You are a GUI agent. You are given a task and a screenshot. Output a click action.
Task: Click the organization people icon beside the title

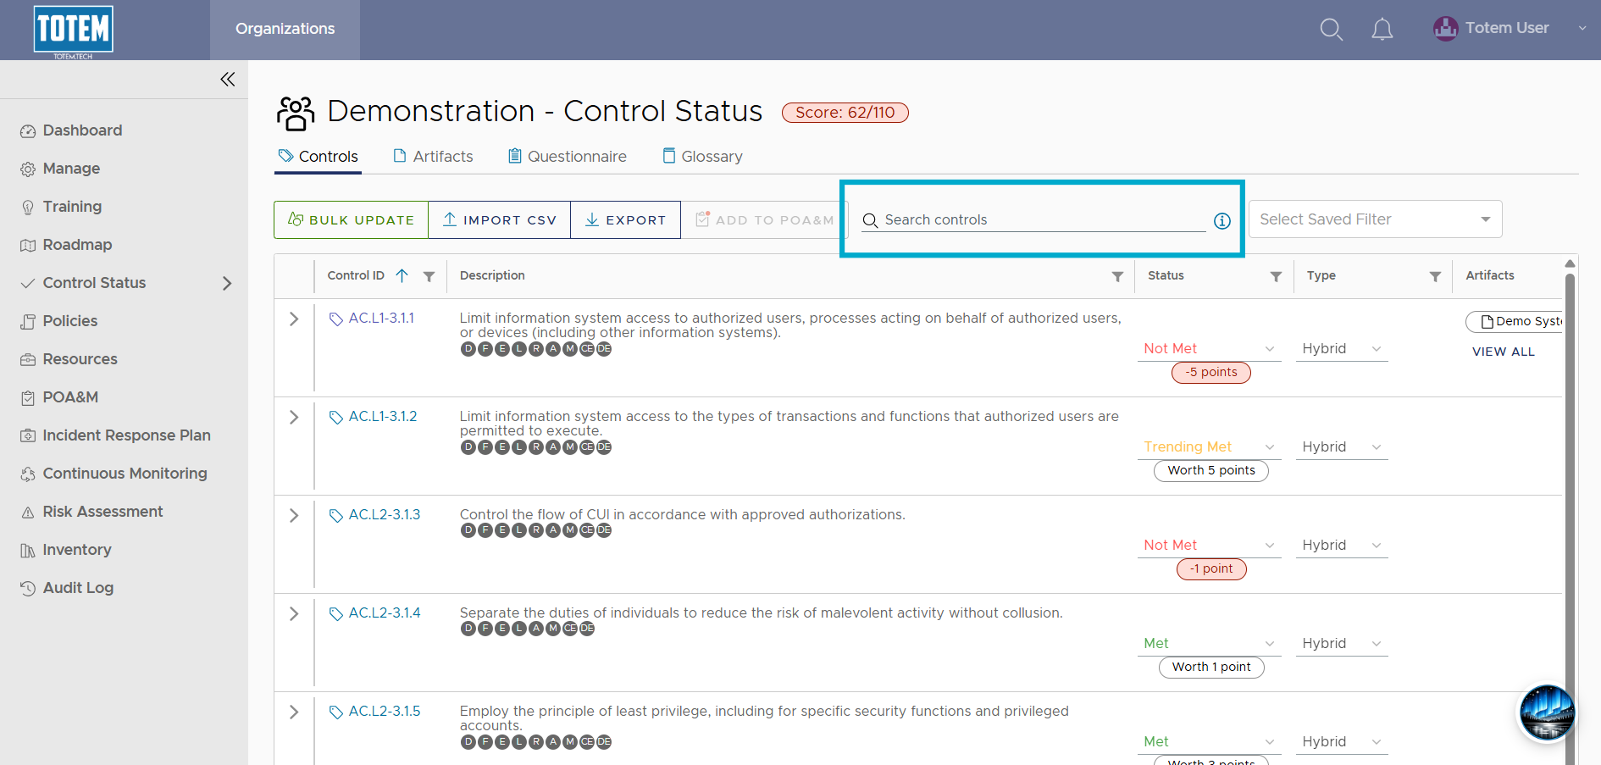click(296, 113)
